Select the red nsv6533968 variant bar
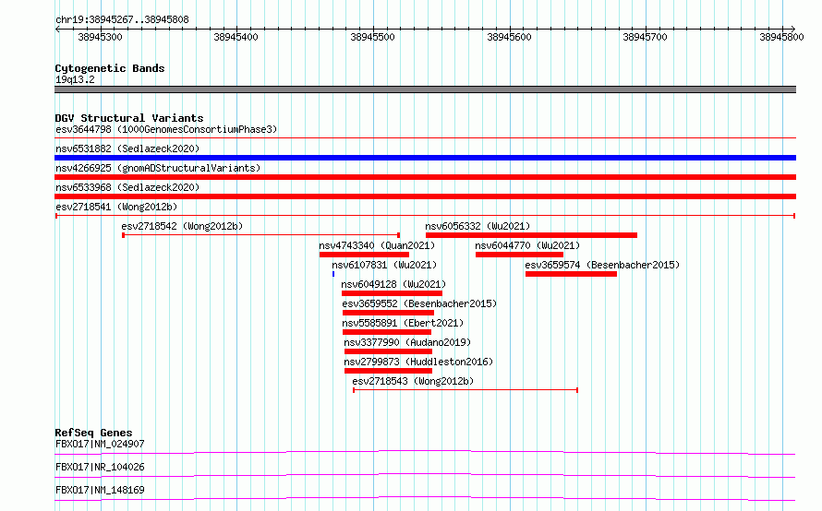Viewport: 822px width, 511px height. (x=425, y=196)
